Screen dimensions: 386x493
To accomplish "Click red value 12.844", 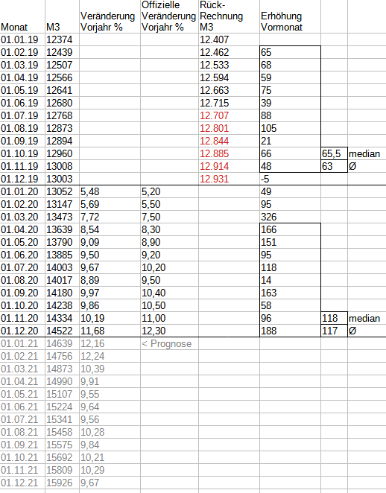I will [229, 141].
